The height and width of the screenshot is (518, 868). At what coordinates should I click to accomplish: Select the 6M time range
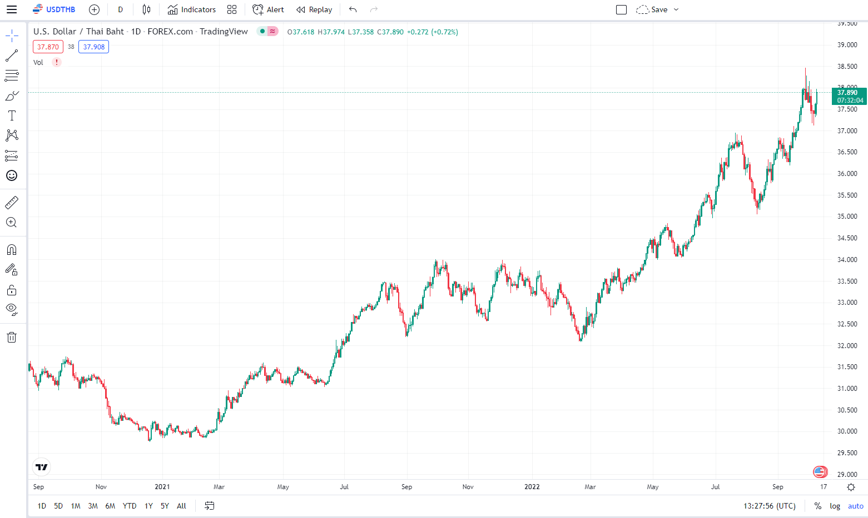pos(110,506)
